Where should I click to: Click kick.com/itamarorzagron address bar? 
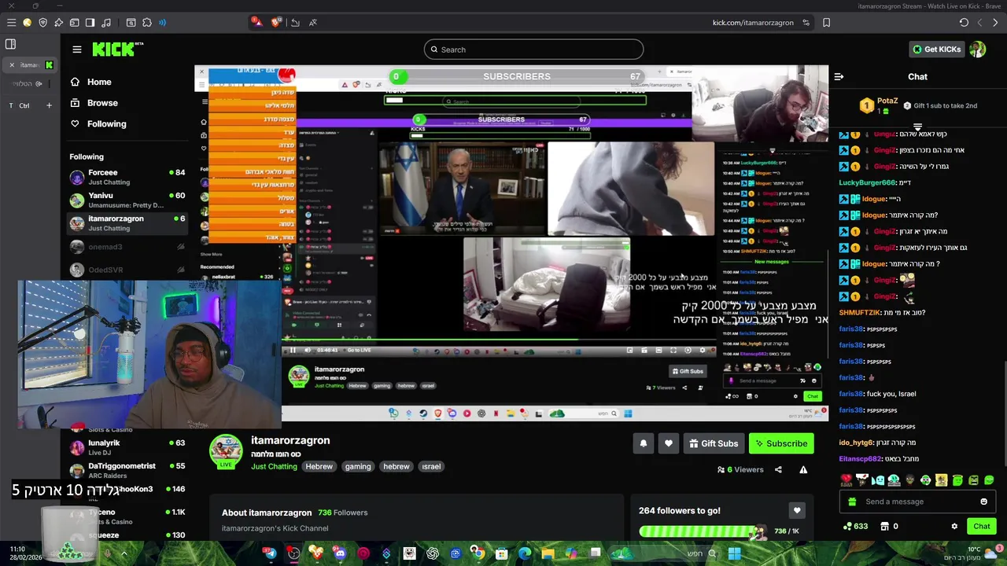click(753, 23)
